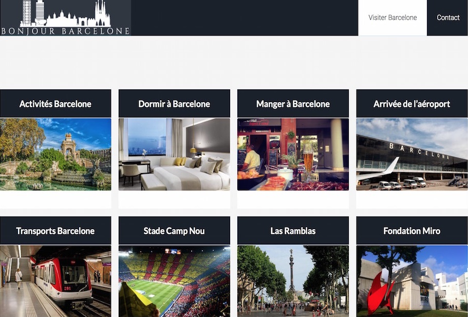Screen dimensions: 468x317
Task: Open the metro train photo
Action: (x=55, y=281)
